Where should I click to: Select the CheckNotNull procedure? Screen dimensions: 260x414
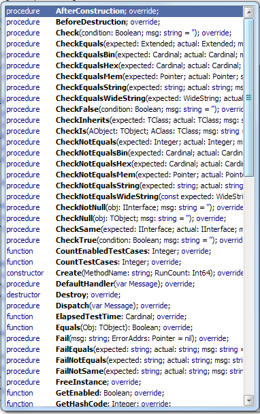pos(124,207)
